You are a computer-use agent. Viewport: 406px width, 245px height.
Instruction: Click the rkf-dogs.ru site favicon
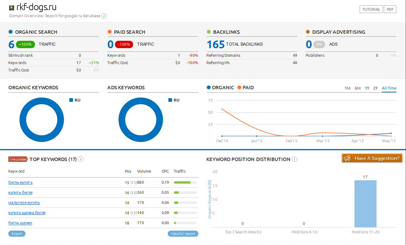[12, 8]
